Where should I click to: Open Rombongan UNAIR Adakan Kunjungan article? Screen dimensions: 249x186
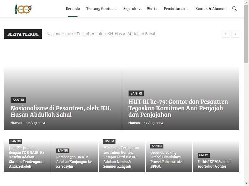tap(74, 162)
